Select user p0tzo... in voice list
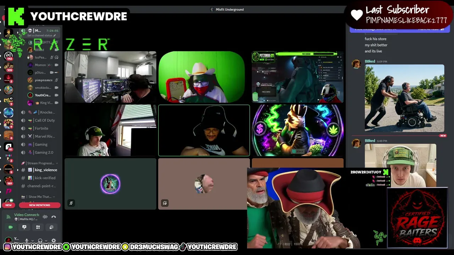Image resolution: width=454 pixels, height=255 pixels. pos(43,73)
